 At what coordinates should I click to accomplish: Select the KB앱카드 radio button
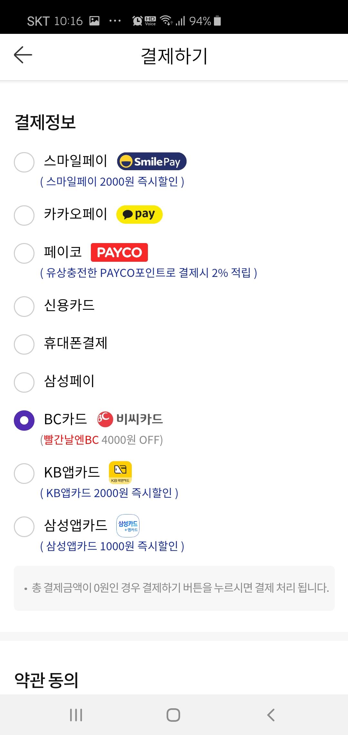(x=24, y=473)
